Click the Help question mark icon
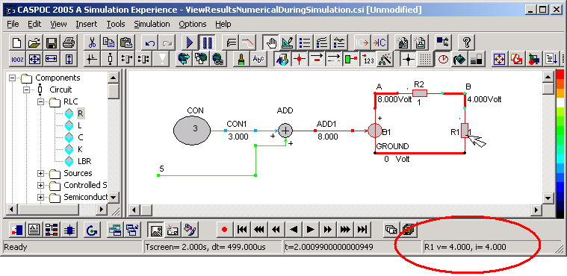This screenshot has height=276, width=567. pos(466,43)
